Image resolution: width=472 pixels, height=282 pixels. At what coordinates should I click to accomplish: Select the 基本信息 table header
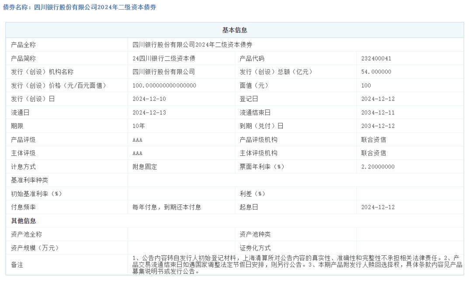[235, 30]
